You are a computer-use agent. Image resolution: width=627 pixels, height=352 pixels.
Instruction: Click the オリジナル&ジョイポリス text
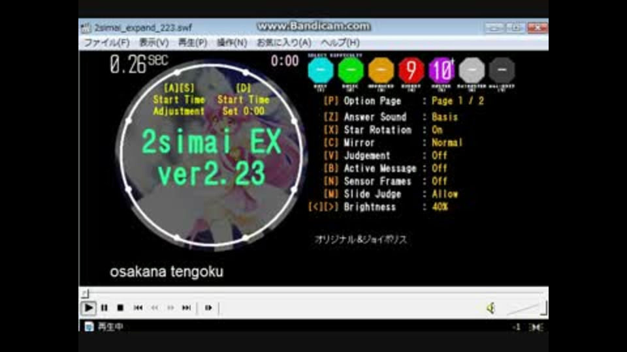click(x=361, y=239)
